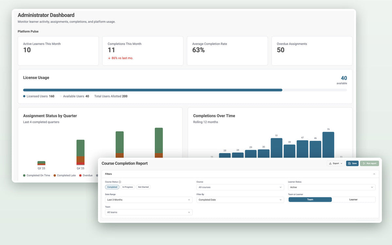Click the completions bar labeled 46
Image resolution: width=392 pixels, height=245 pixels.
(x=315, y=150)
